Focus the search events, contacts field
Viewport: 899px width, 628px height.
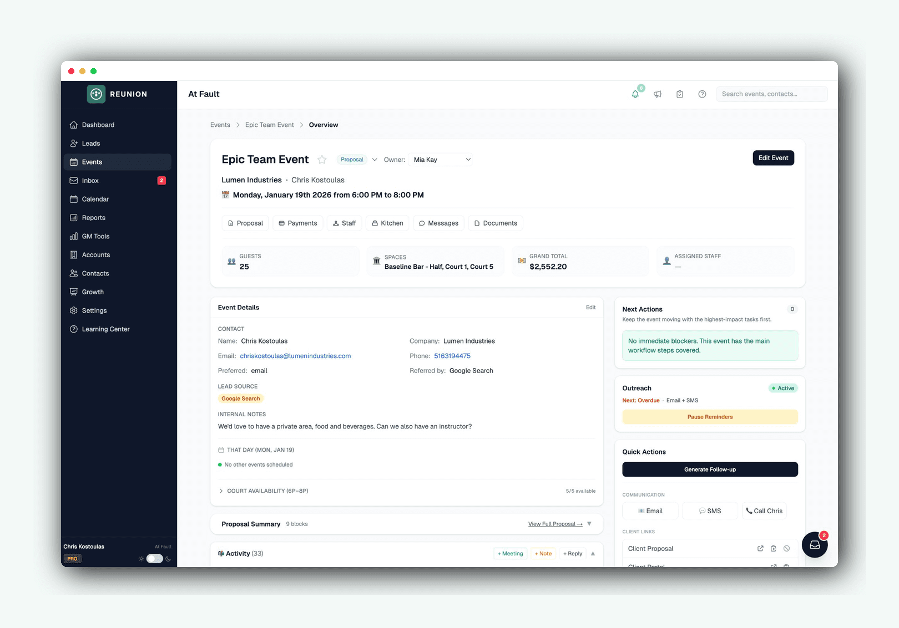(771, 94)
